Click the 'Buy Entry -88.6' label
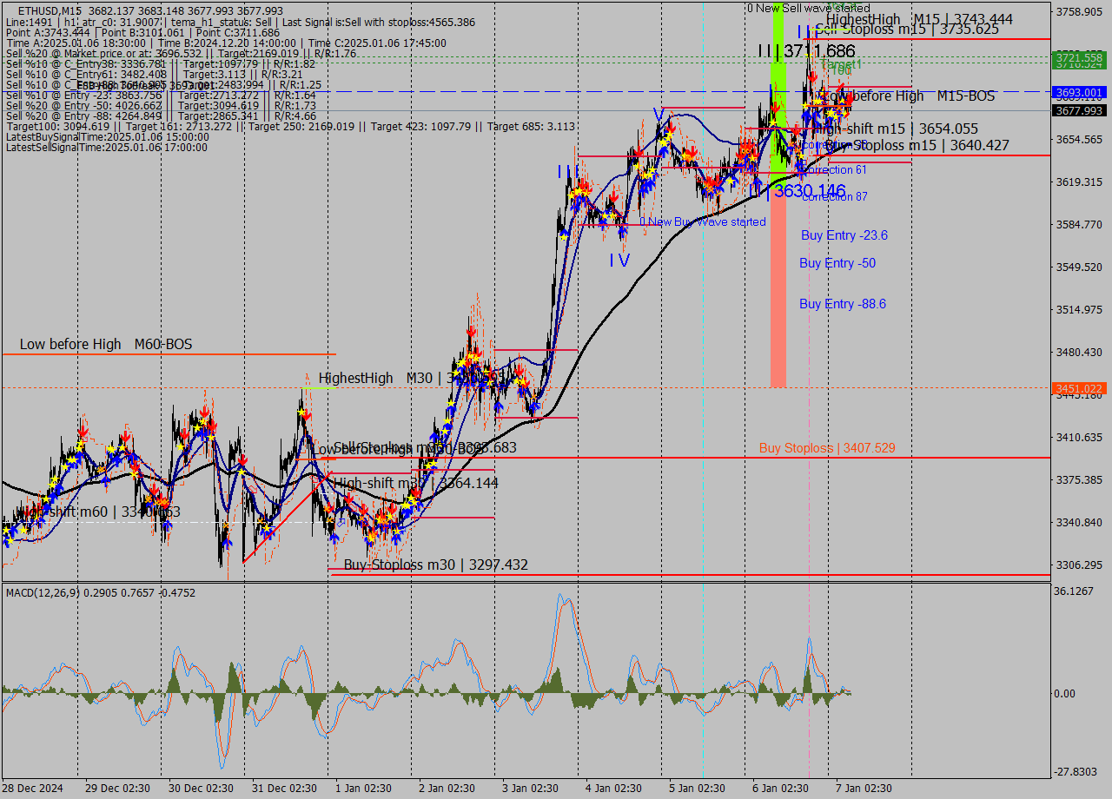 click(x=843, y=304)
